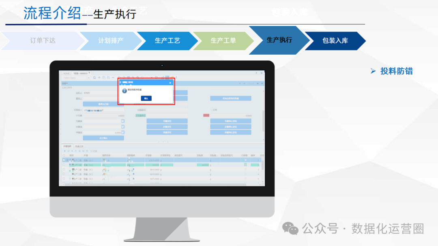Click the red highlighted label left of 0.0000
The image size is (438, 246).
click(206, 115)
